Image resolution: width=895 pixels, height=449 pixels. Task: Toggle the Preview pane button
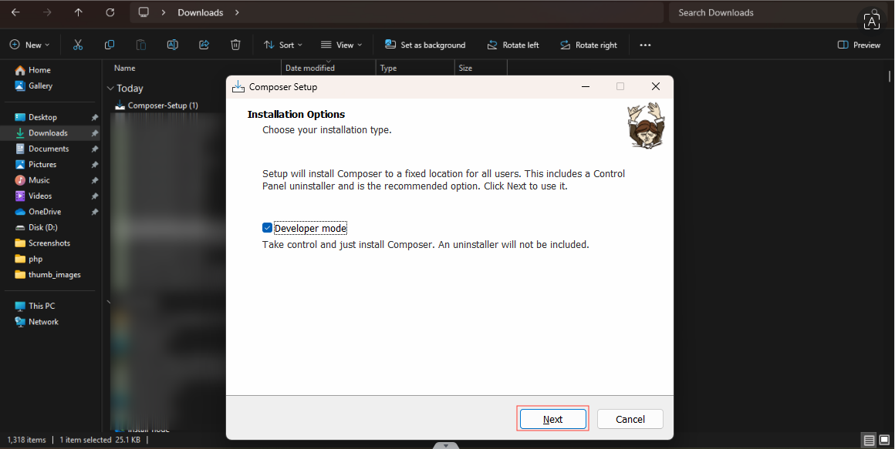[x=859, y=45]
